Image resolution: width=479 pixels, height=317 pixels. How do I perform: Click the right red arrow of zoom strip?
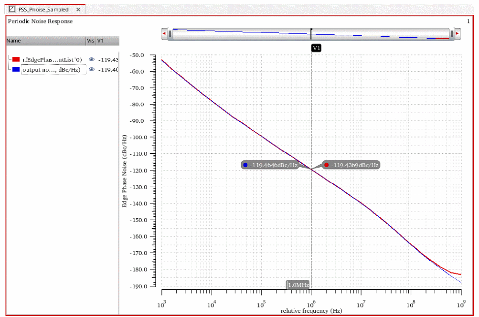(457, 34)
